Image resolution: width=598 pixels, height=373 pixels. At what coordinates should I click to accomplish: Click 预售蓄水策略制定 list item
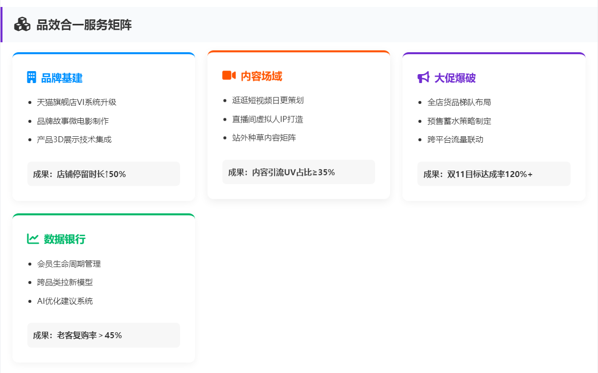pos(459,121)
